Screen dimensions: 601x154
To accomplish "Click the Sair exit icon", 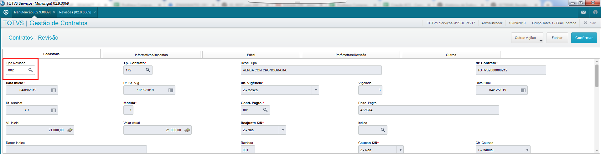I will click(585, 23).
